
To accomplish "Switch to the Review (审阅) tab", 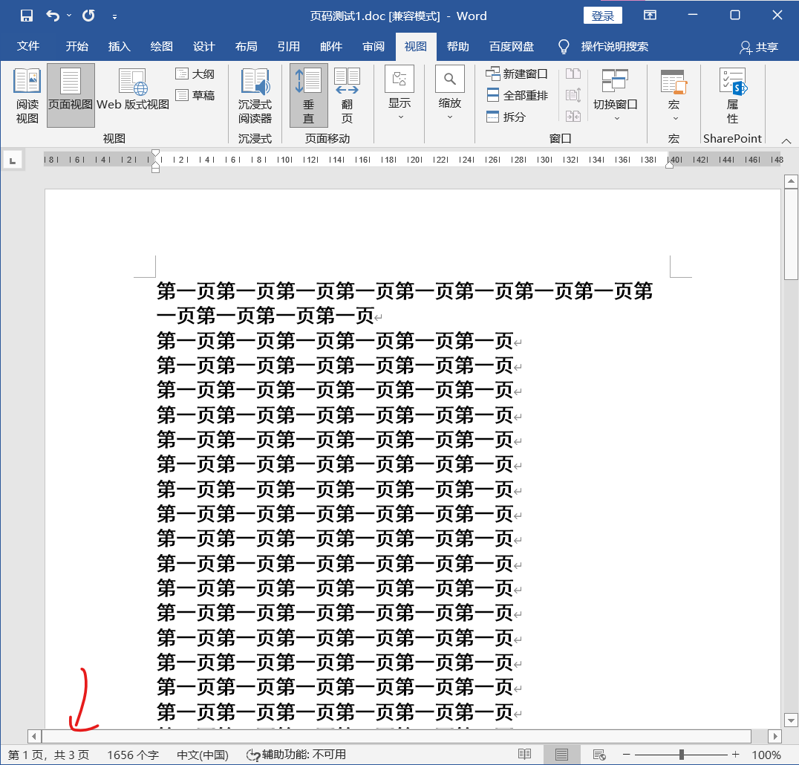I will point(373,46).
